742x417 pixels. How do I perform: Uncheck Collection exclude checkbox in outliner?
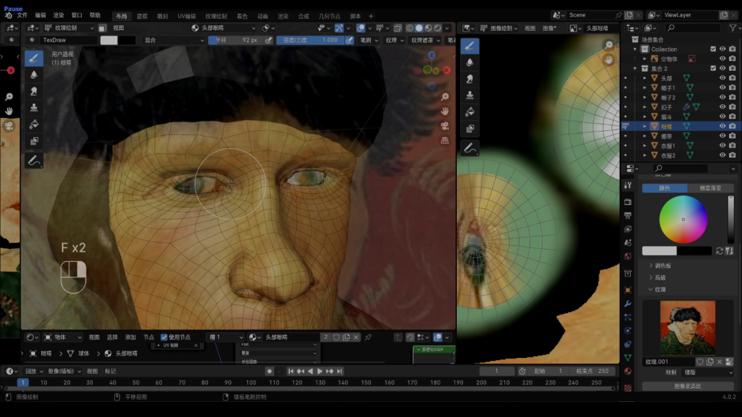click(x=713, y=49)
